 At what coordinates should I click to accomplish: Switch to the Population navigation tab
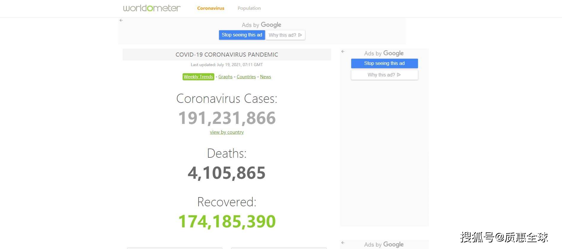pyautogui.click(x=249, y=8)
